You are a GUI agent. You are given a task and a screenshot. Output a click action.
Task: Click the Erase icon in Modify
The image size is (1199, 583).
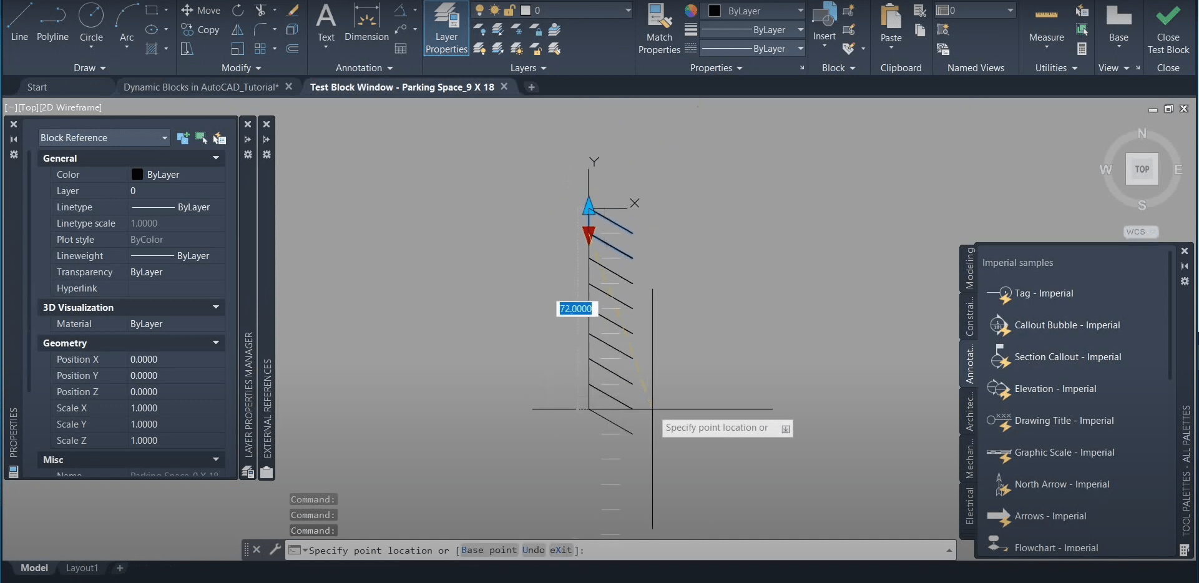[292, 11]
